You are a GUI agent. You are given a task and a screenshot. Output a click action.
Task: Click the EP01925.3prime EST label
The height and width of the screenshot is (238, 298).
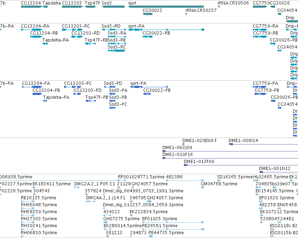point(160,219)
